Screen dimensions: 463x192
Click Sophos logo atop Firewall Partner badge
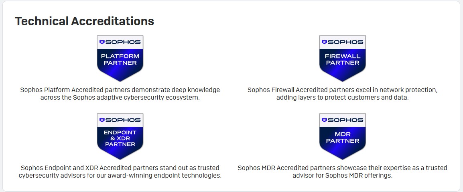pos(342,42)
